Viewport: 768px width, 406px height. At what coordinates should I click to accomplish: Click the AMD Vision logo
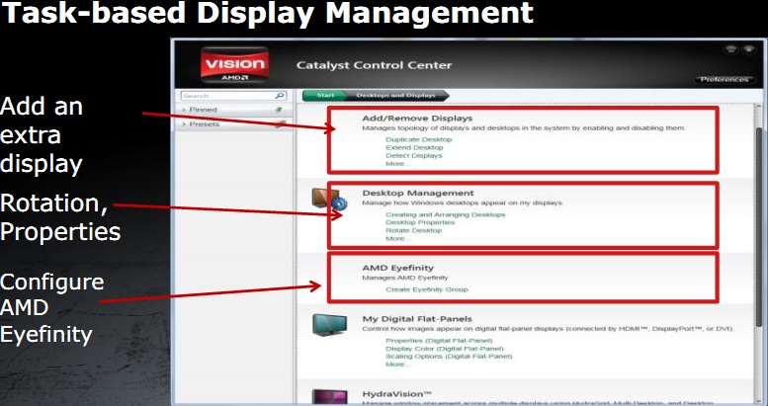tap(234, 64)
